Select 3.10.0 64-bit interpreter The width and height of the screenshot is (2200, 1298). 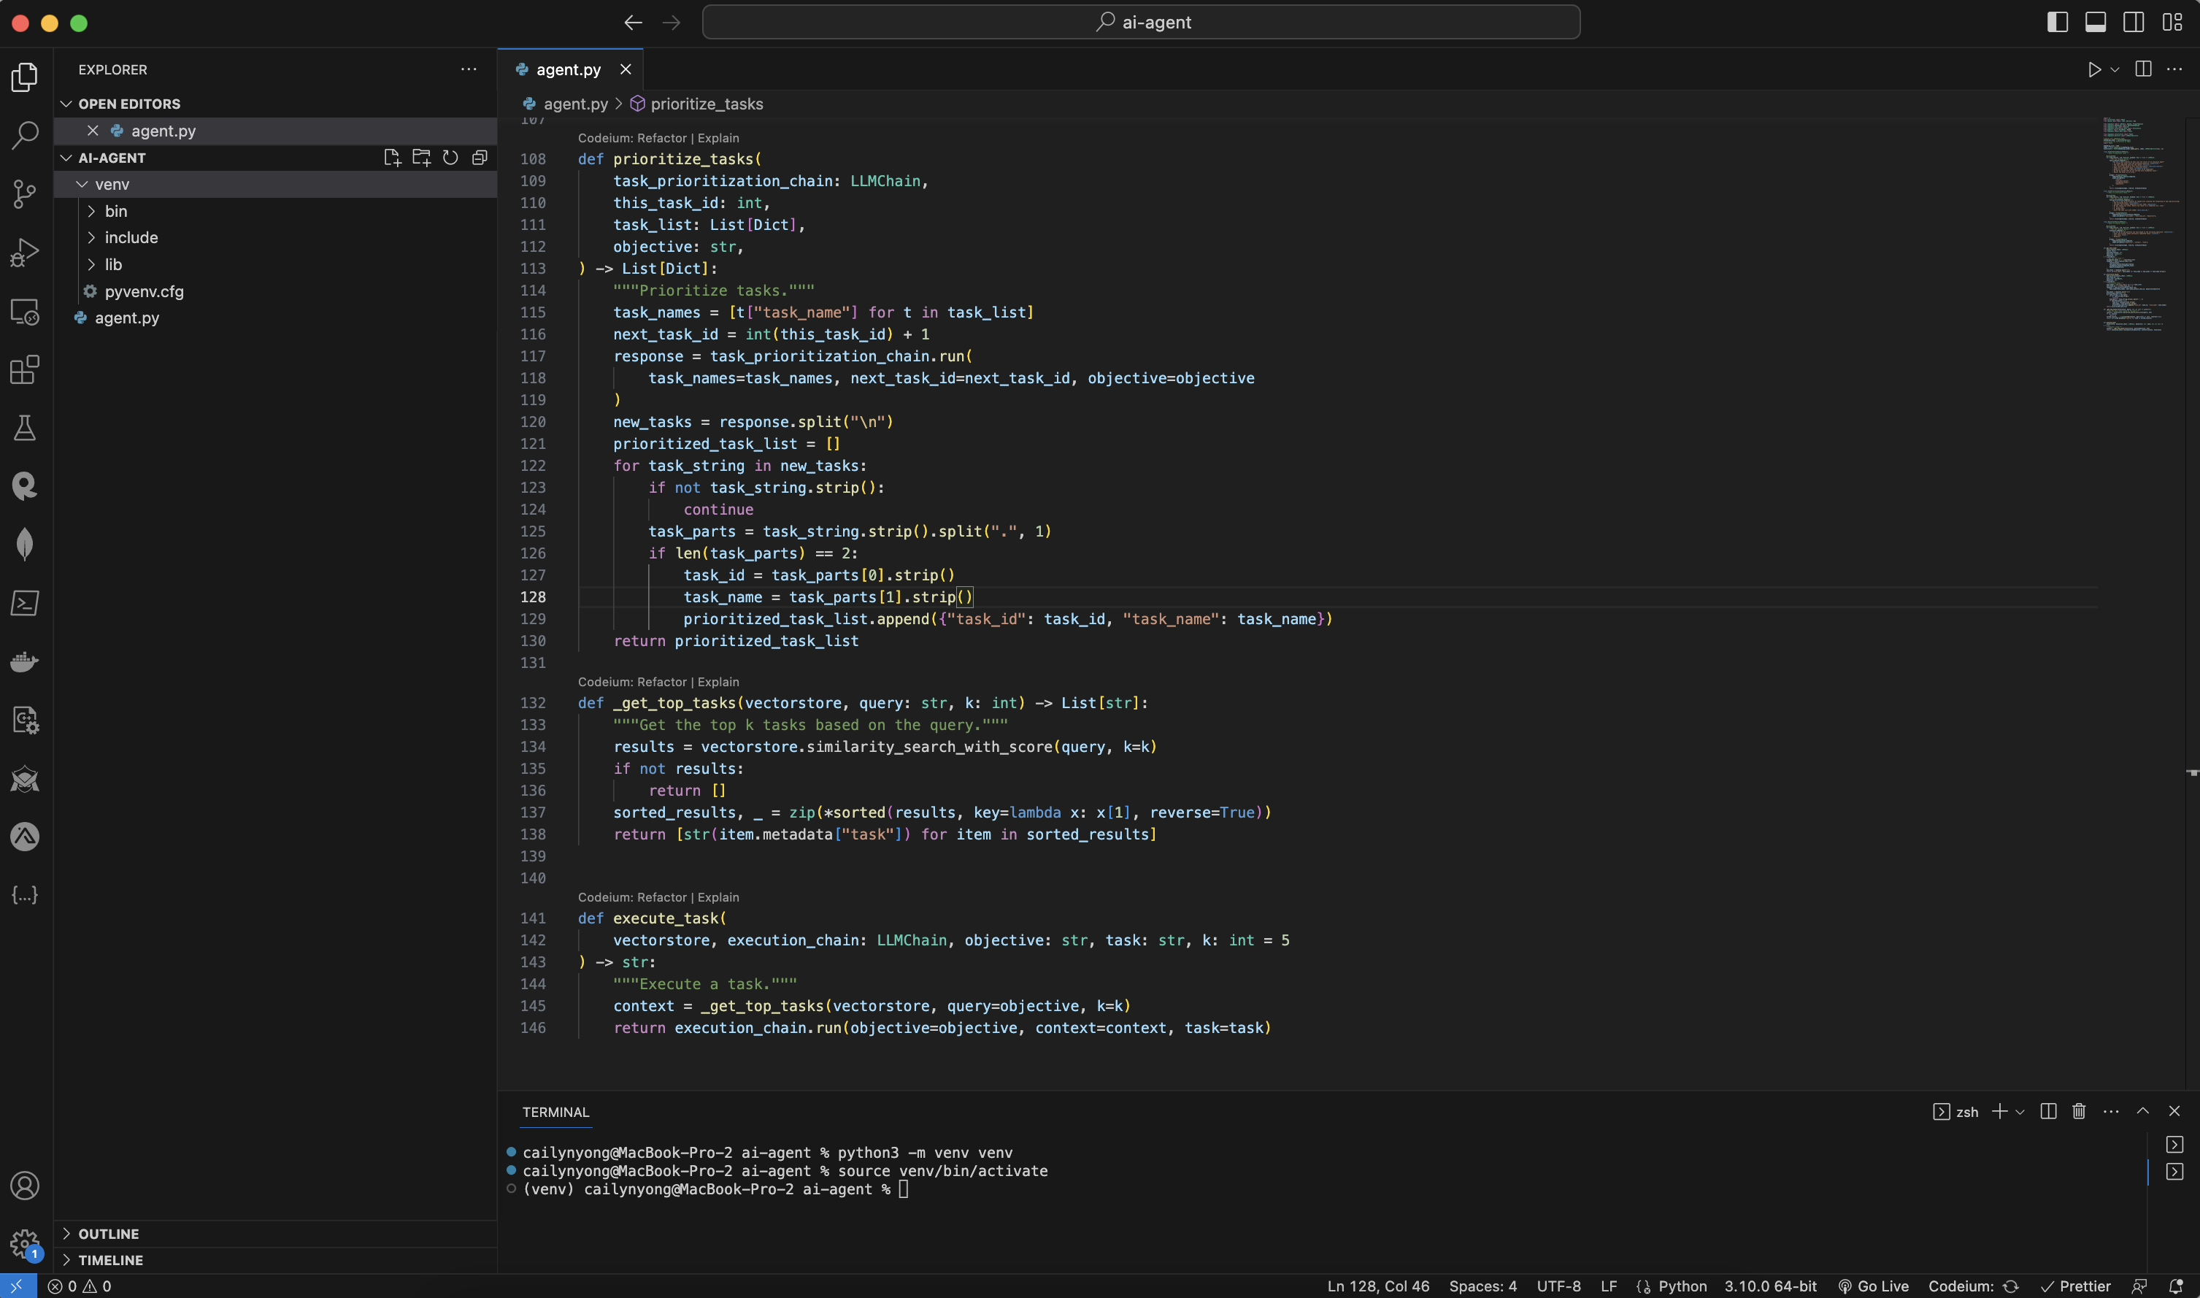(x=1771, y=1286)
